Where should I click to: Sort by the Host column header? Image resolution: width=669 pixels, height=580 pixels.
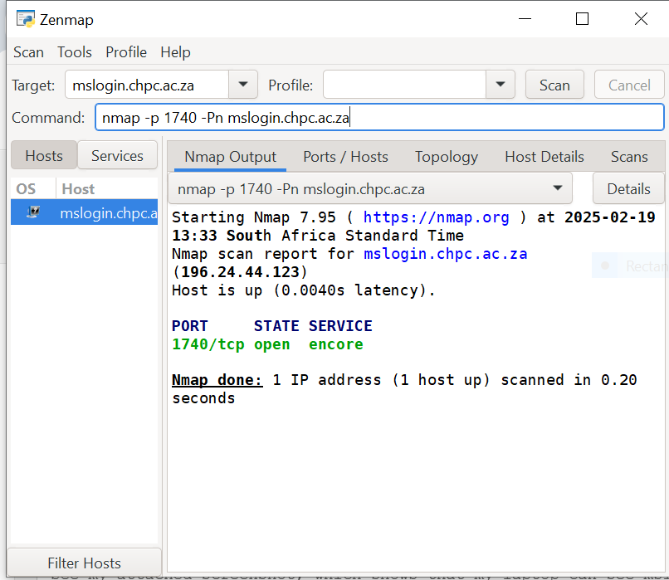pos(107,188)
